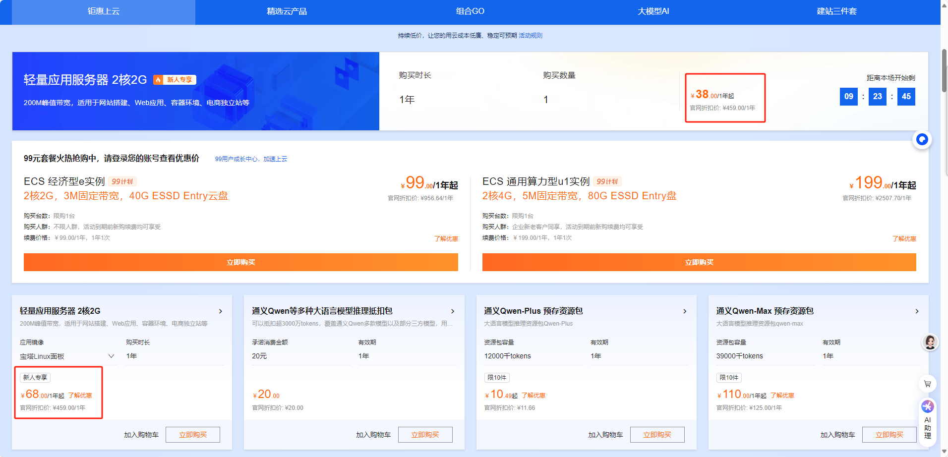Open the 宝塔Linux面板 image dropdown
Viewport: 948px width, 457px height.
67,356
